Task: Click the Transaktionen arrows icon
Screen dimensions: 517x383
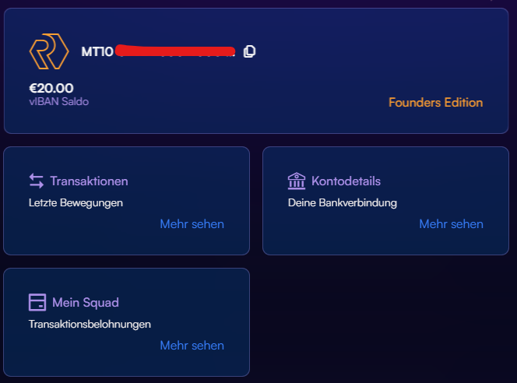Action: (37, 181)
